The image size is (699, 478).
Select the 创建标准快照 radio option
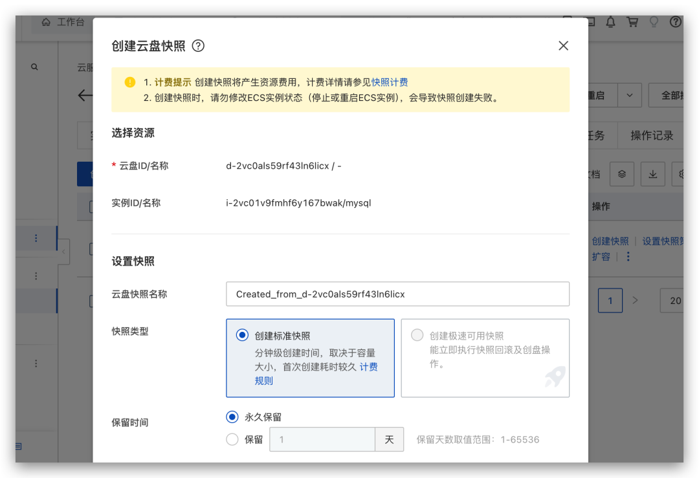243,335
